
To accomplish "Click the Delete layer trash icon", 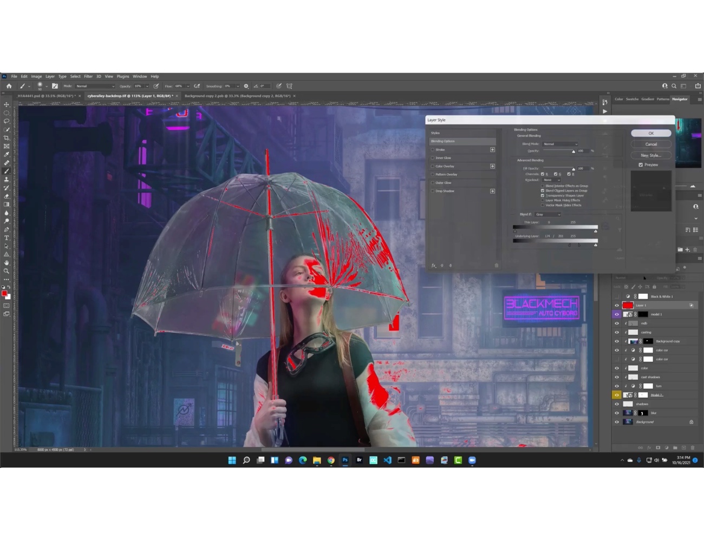I will coord(693,448).
